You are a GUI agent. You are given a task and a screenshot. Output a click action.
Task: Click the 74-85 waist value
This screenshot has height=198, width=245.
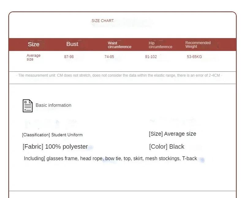tap(109, 57)
